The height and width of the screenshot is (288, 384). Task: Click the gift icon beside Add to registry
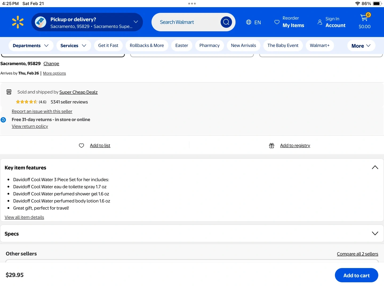[271, 146]
